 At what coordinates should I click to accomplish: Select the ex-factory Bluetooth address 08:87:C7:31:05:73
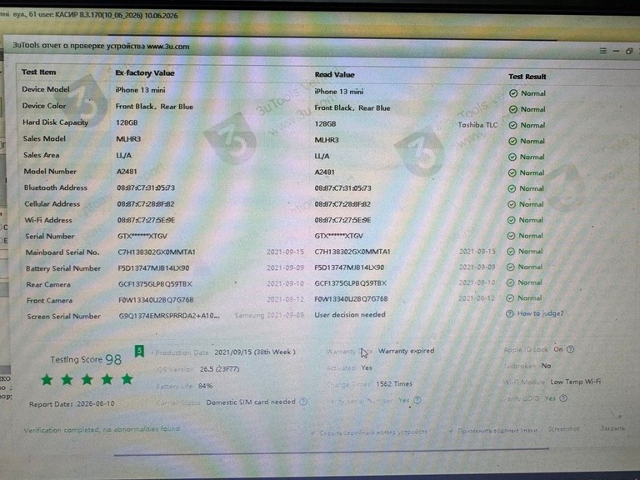(x=146, y=187)
